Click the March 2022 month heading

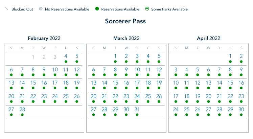(126, 38)
